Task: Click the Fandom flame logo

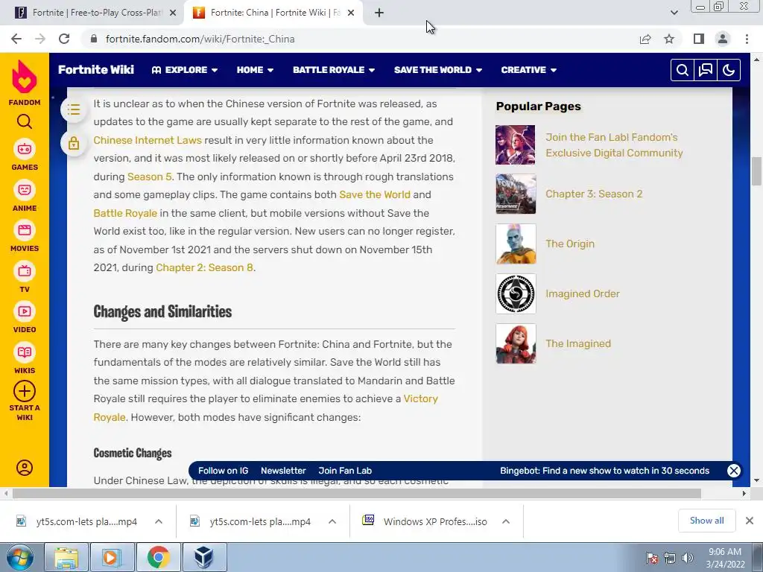Action: pyautogui.click(x=25, y=77)
